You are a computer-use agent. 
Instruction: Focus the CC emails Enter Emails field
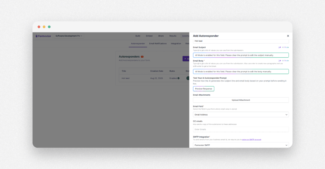click(241, 129)
